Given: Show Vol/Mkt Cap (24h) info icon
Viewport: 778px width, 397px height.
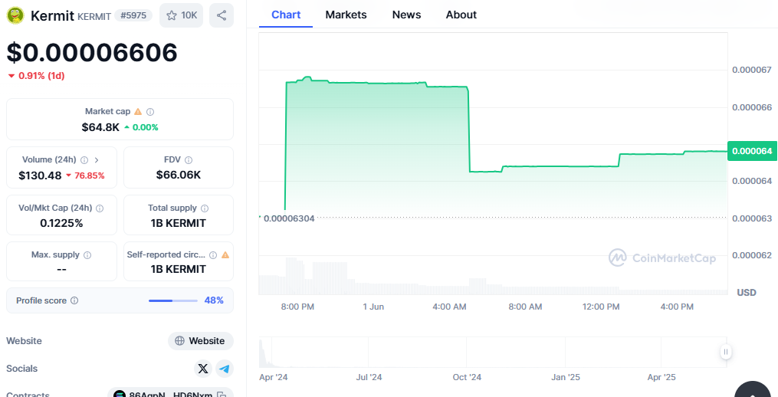Looking at the screenshot, I should (x=100, y=208).
